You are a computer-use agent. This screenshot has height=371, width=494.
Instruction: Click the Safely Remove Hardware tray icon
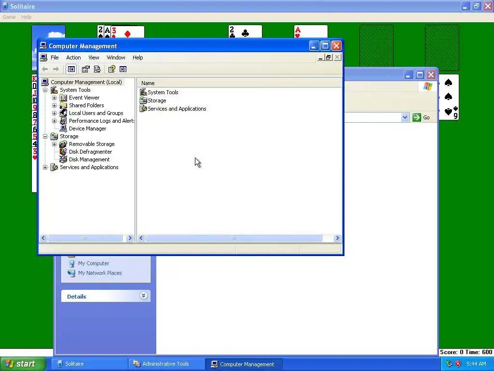pos(449,364)
